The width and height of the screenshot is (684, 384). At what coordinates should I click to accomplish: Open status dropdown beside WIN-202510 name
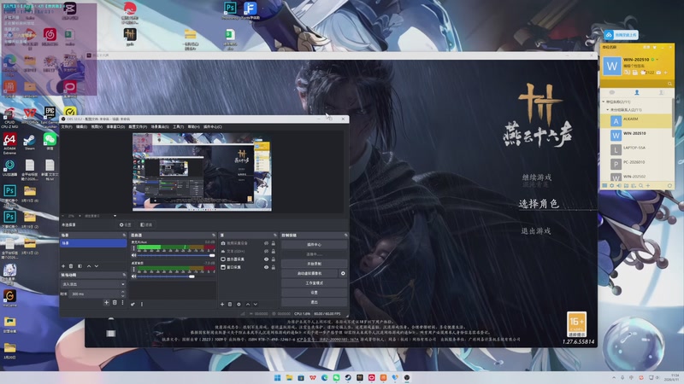[x=657, y=59]
